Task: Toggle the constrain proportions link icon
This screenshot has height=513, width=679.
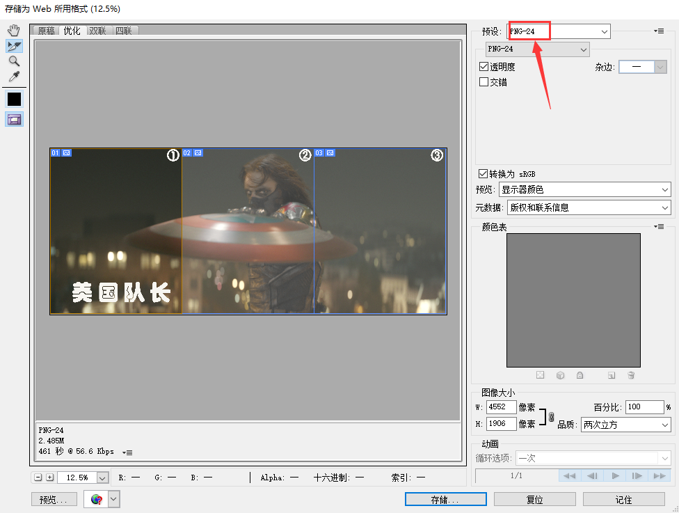Action: pos(551,417)
